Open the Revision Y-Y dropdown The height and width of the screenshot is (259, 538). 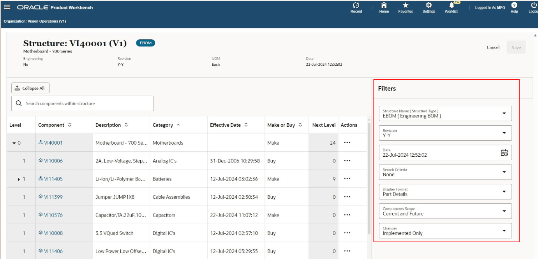point(445,133)
